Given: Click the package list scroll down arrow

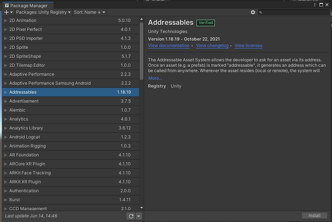Looking at the screenshot, I should click(142, 208).
